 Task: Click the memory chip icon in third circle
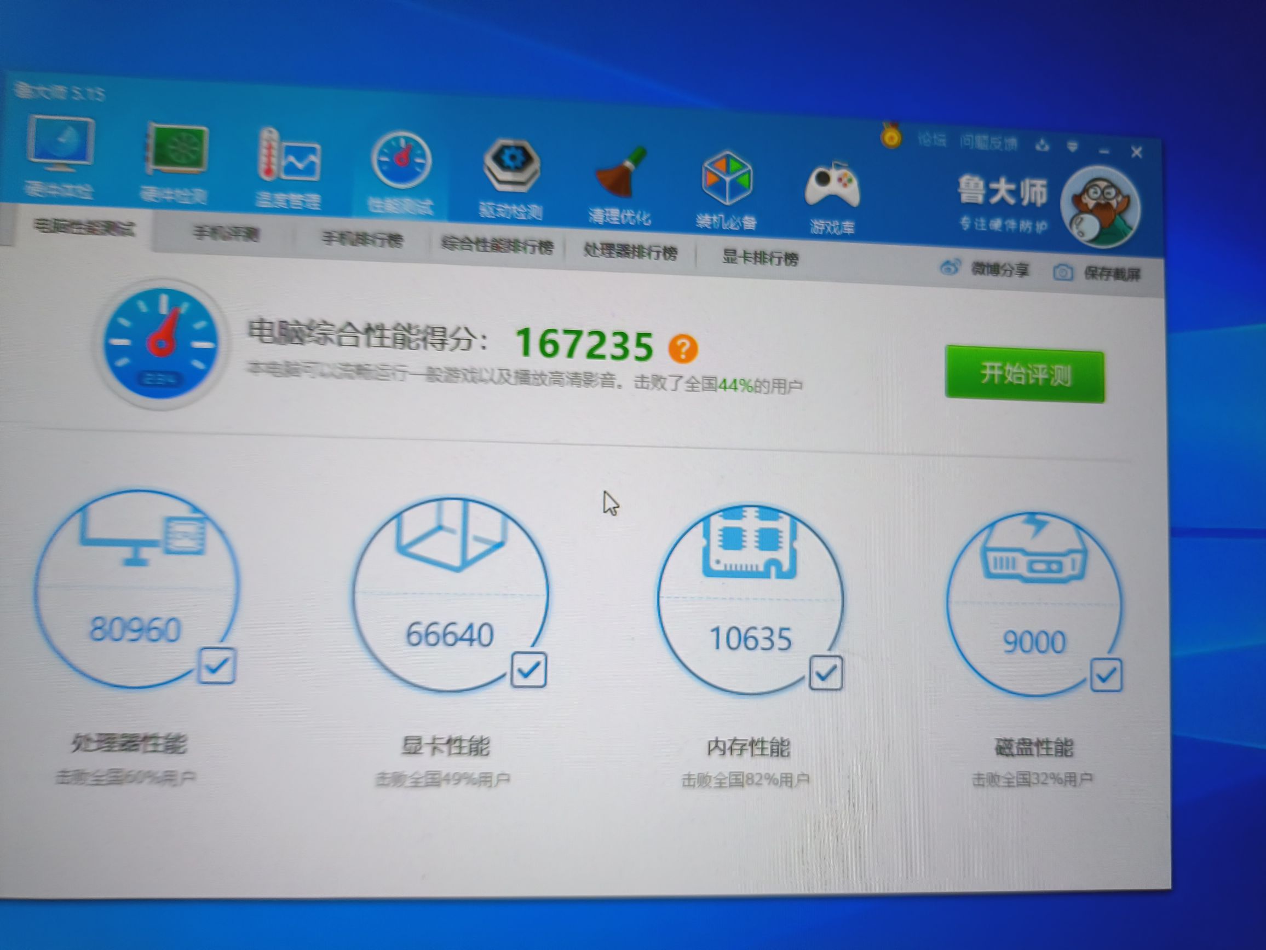[749, 543]
